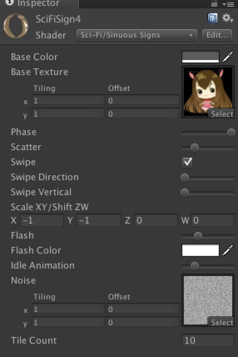Click the Scale X value field
Viewport: 238px width, 357px height.
[42, 220]
